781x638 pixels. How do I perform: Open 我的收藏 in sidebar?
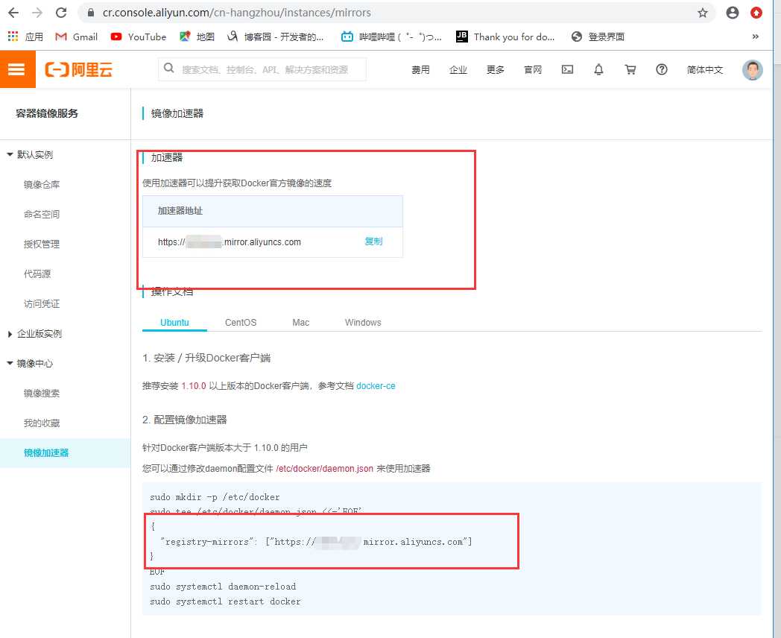(42, 423)
